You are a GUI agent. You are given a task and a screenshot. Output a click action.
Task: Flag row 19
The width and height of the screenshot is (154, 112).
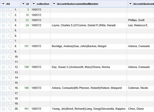click(10, 104)
